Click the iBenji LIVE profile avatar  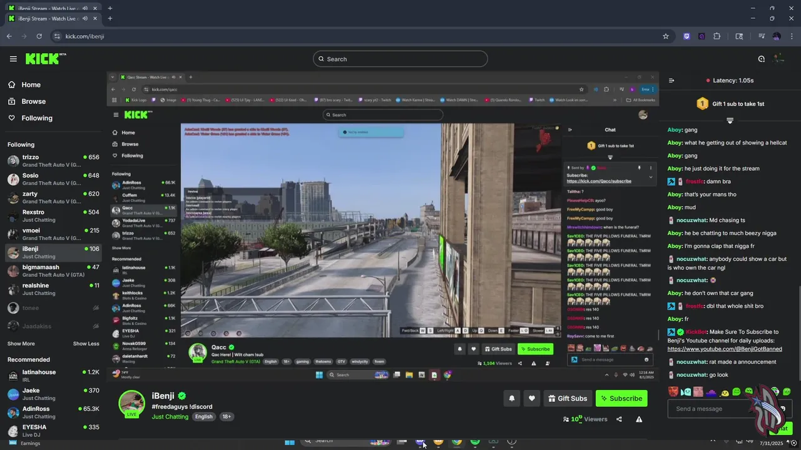pos(131,403)
